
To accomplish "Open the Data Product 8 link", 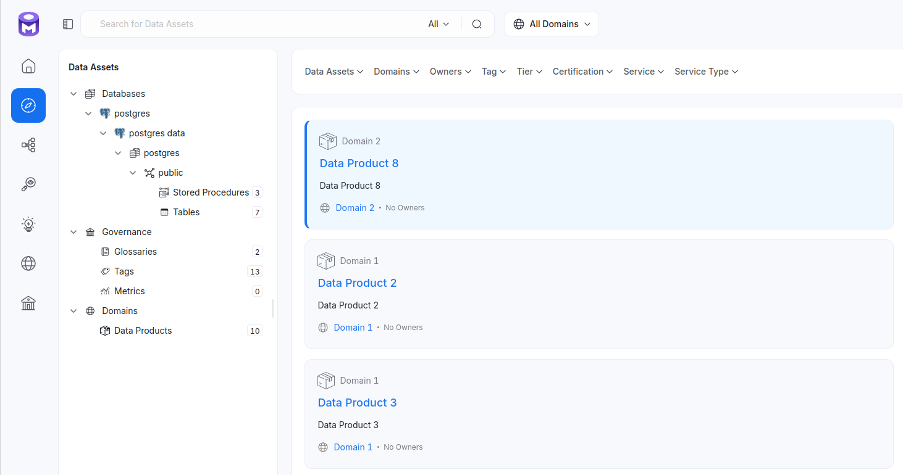I will coord(359,163).
